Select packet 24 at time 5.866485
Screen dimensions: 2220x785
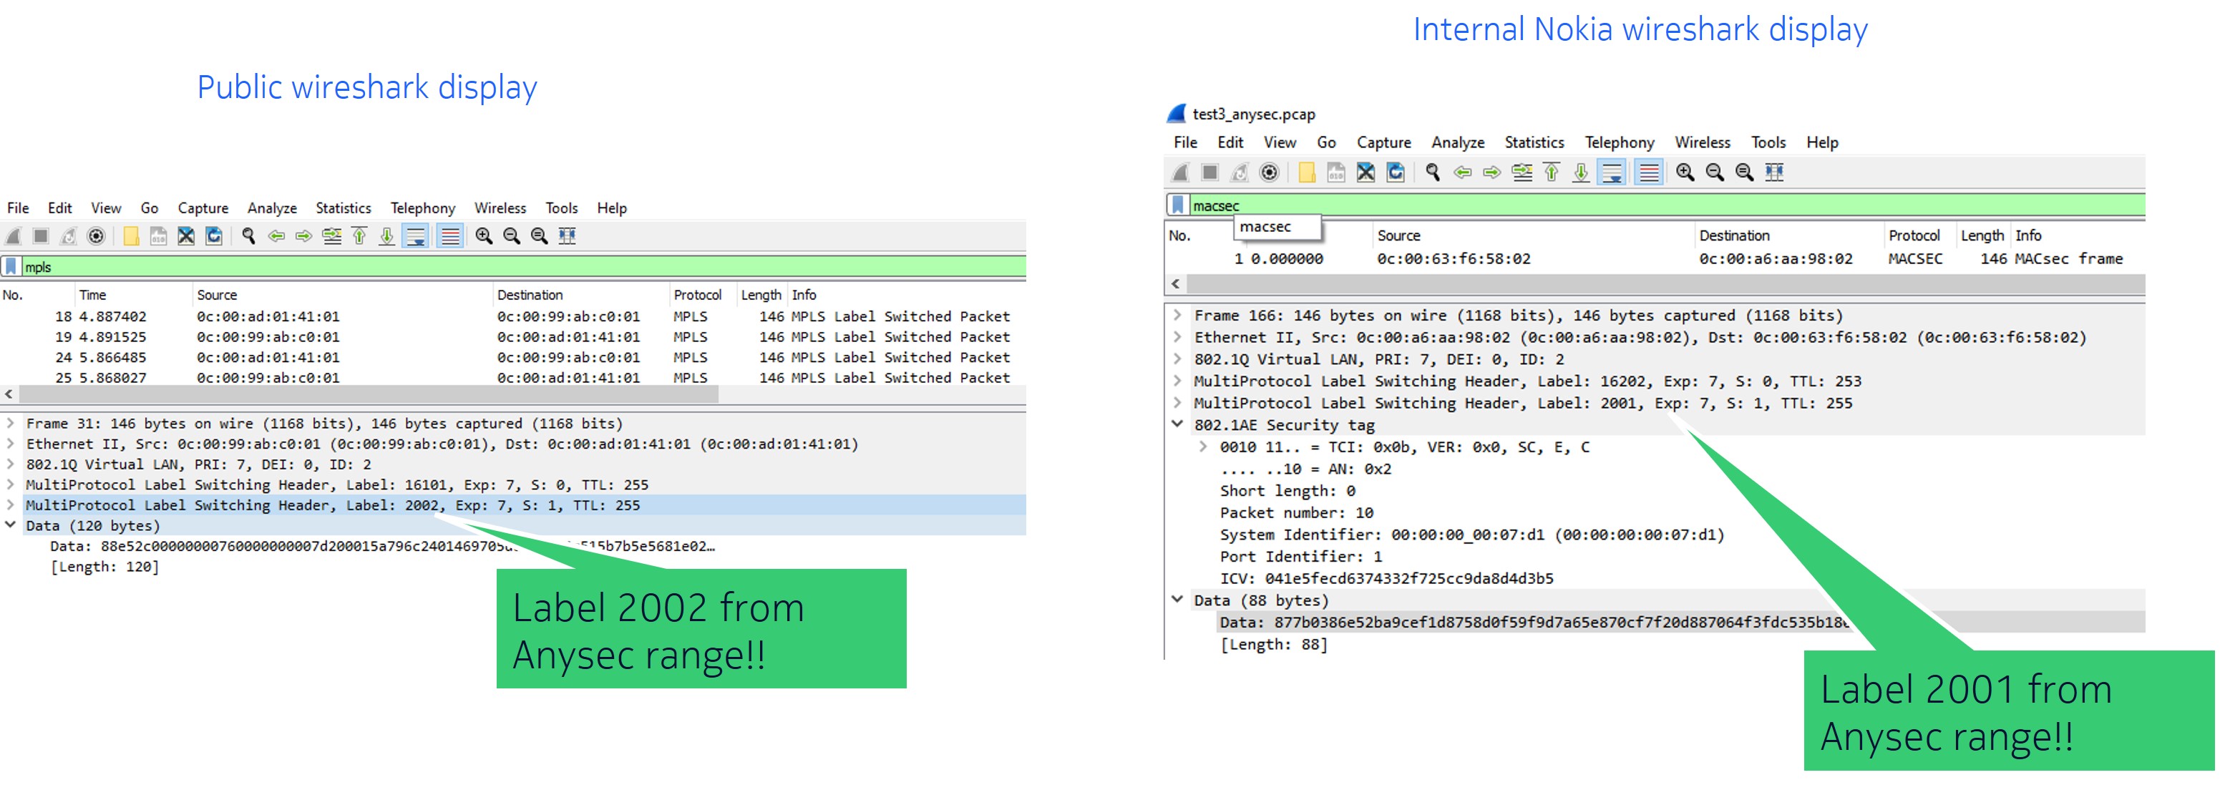pyautogui.click(x=512, y=358)
